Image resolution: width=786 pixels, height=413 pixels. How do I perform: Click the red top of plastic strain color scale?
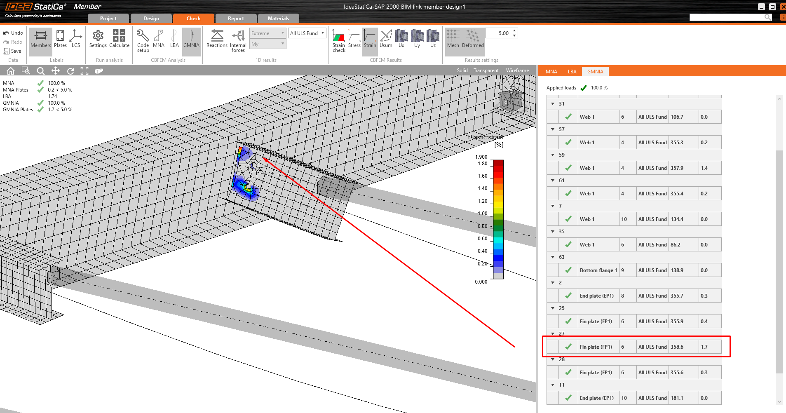click(498, 163)
